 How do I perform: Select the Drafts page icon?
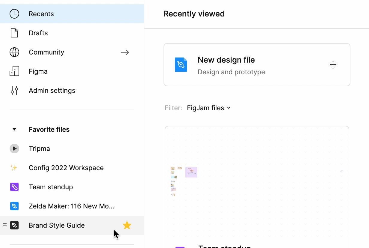14,33
